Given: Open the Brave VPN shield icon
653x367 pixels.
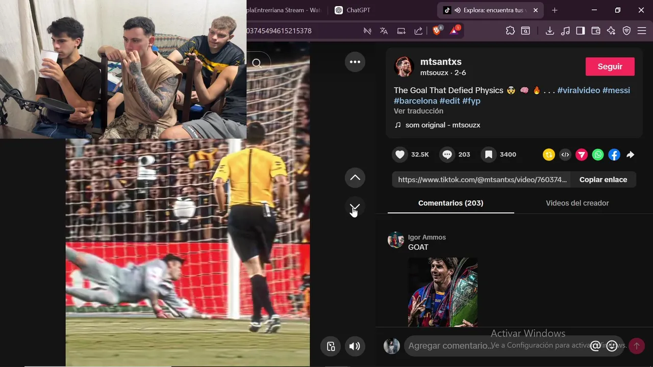Looking at the screenshot, I should tap(626, 31).
